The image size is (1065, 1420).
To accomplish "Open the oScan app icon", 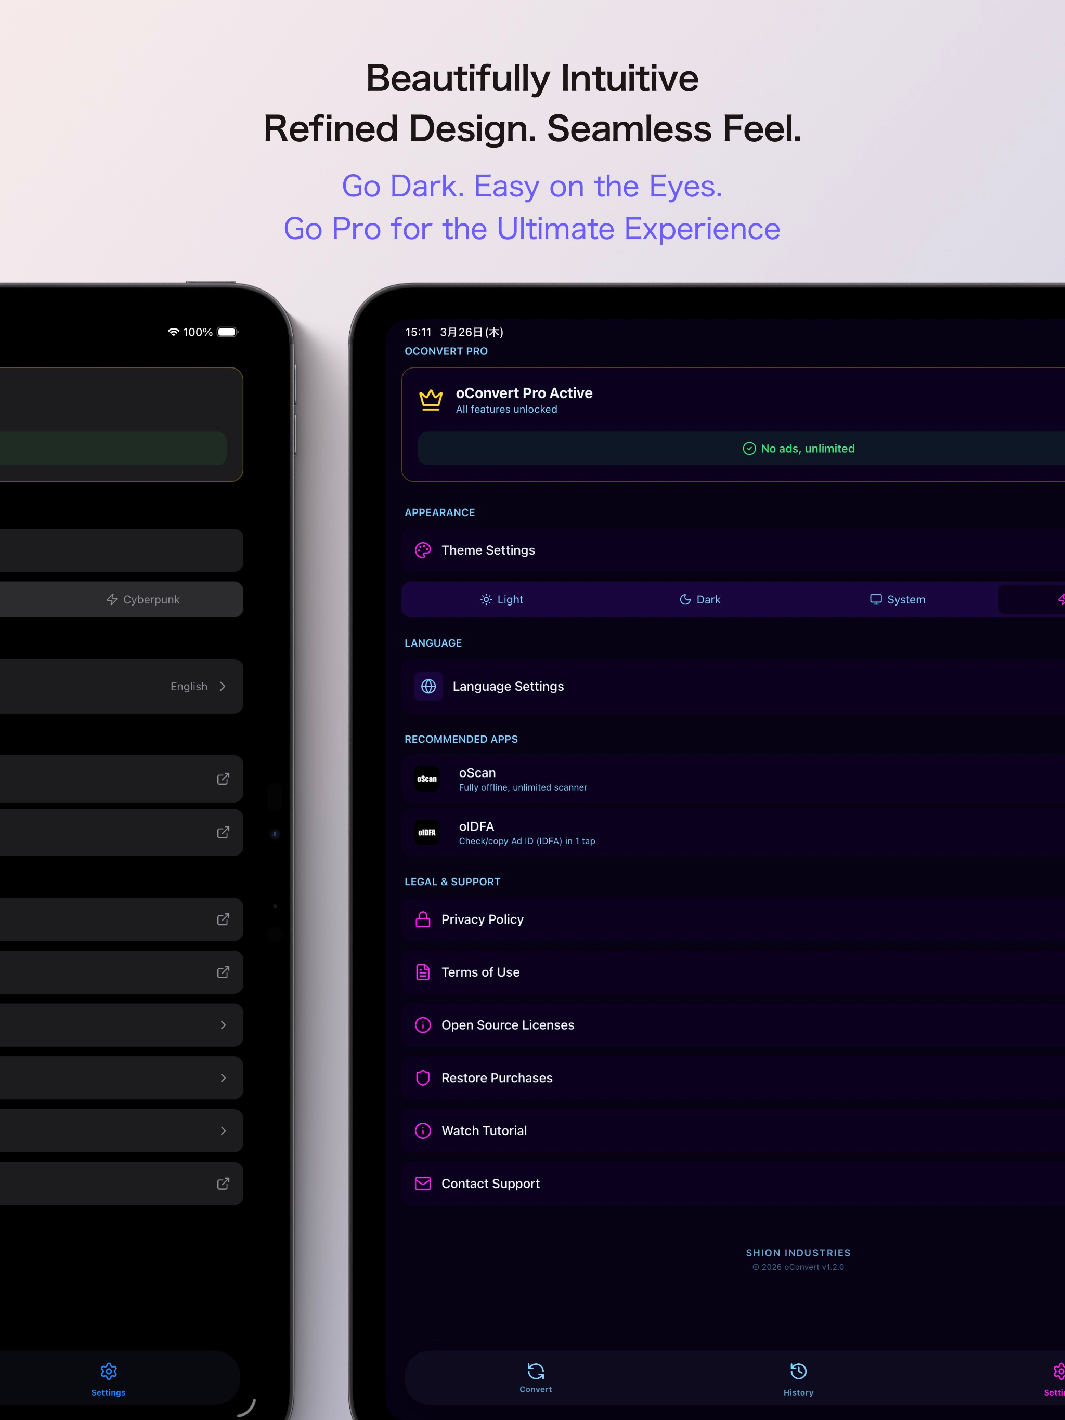I will point(427,779).
